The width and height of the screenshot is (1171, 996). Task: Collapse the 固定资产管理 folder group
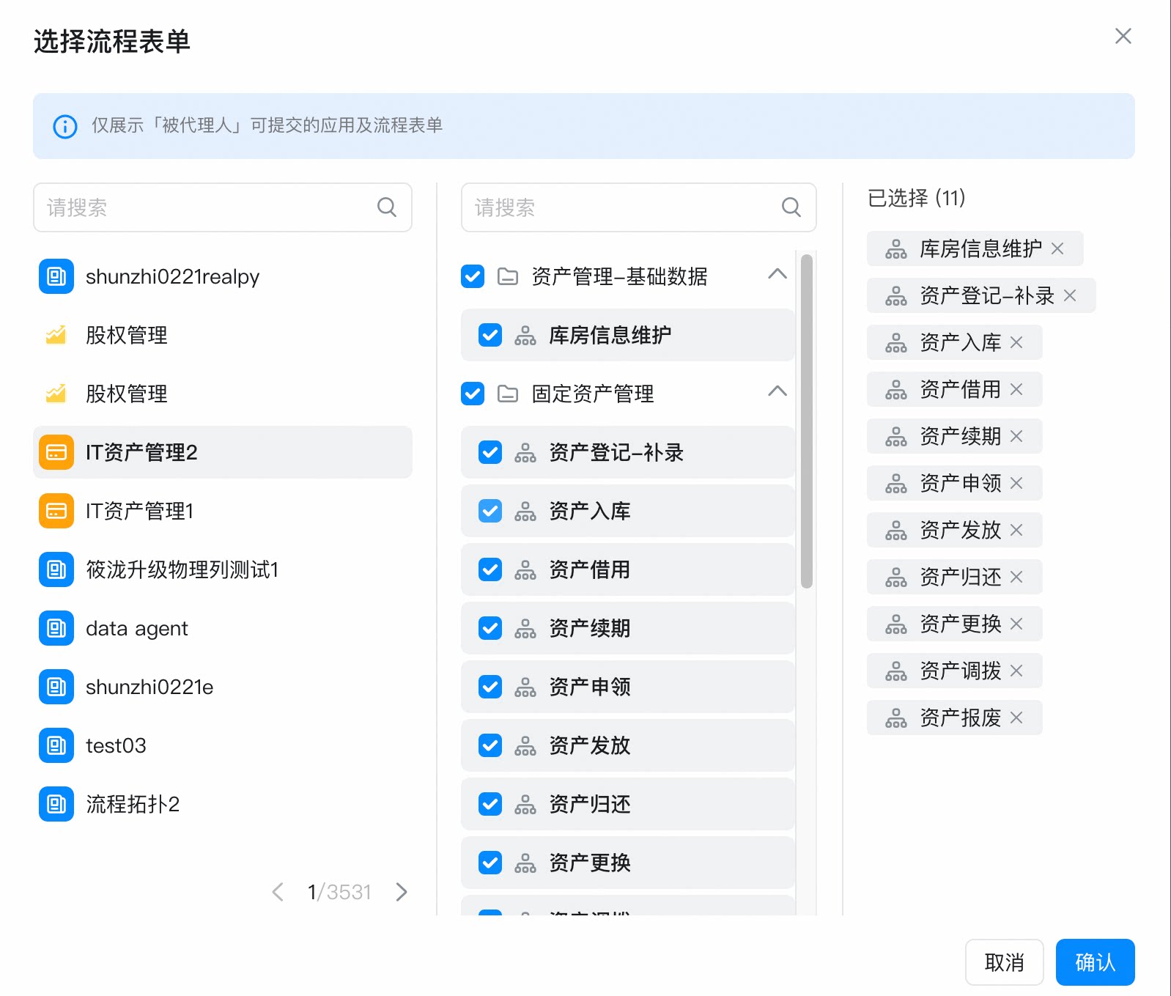click(x=777, y=392)
